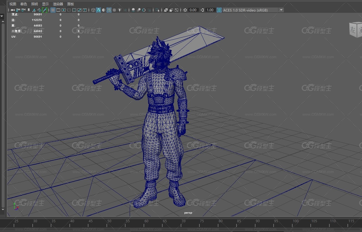Toggle the Motion Blur icon

coord(139,10)
